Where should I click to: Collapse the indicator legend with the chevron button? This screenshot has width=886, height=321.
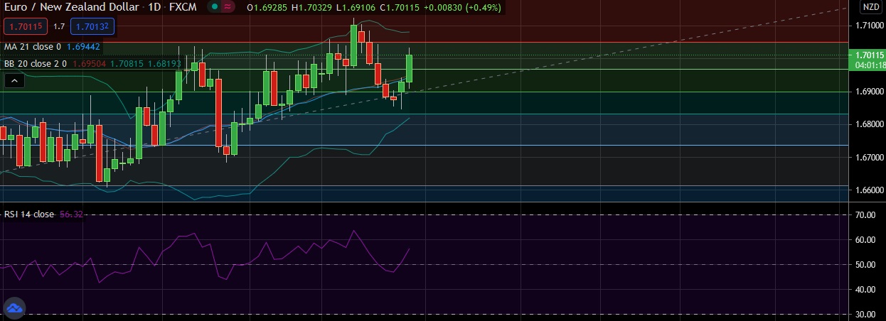tap(14, 81)
